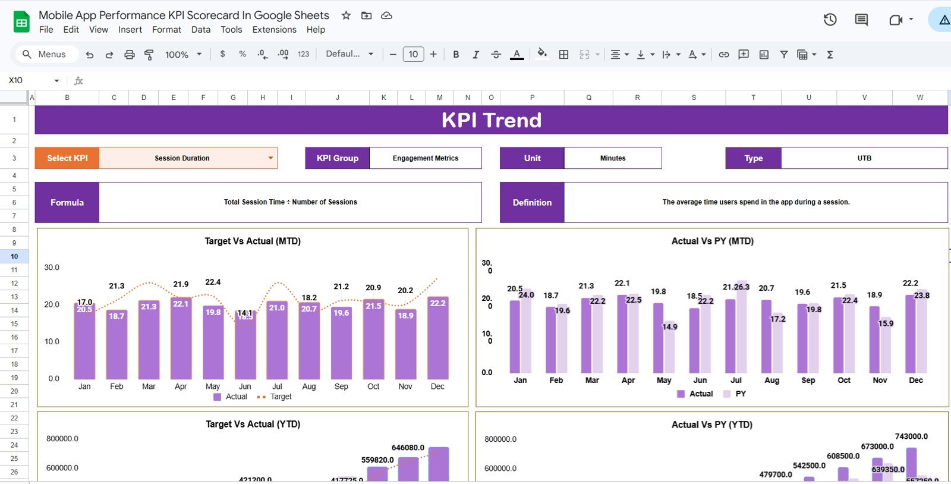951x484 pixels.
Task: Open the Format menu
Action: click(166, 30)
